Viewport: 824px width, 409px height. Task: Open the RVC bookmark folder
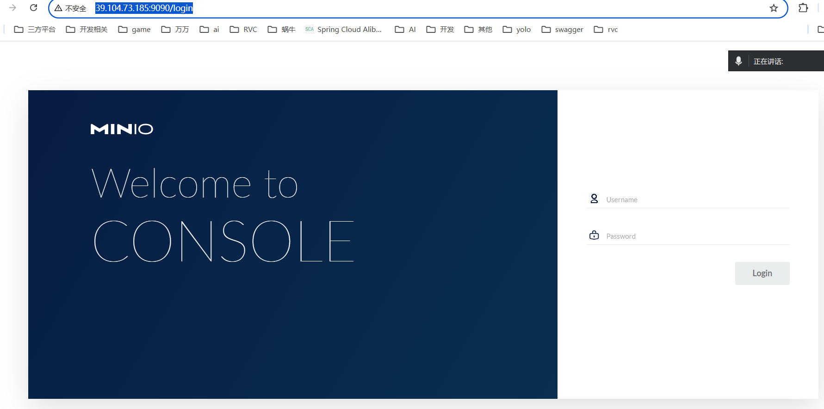point(243,30)
